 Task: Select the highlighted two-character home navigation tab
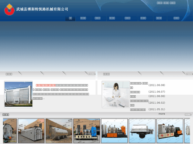[70, 18]
